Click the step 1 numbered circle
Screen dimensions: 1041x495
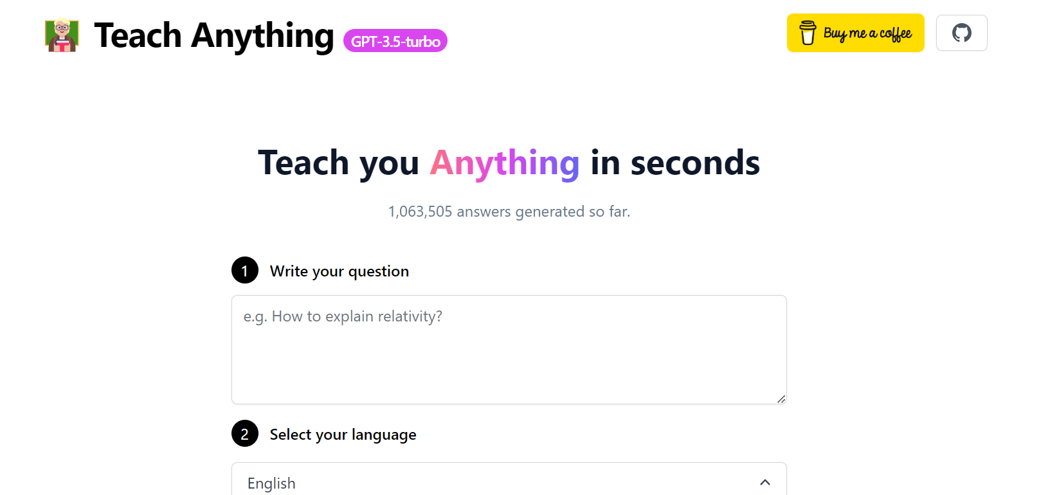coord(244,270)
